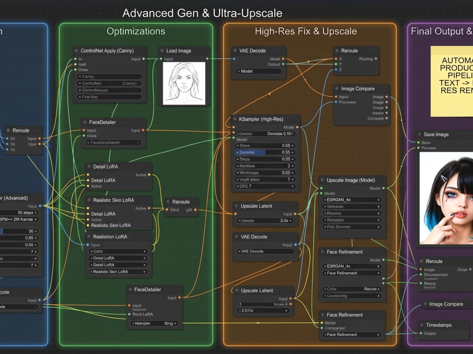The height and width of the screenshot is (354, 473).
Task: Click the Visuit steps 7 field
Action: [x=265, y=180]
